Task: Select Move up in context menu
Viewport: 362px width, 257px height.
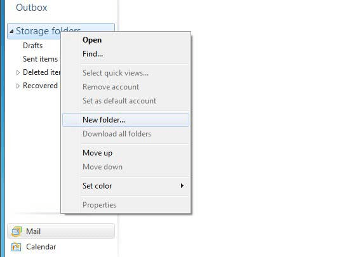Action: tap(126, 153)
